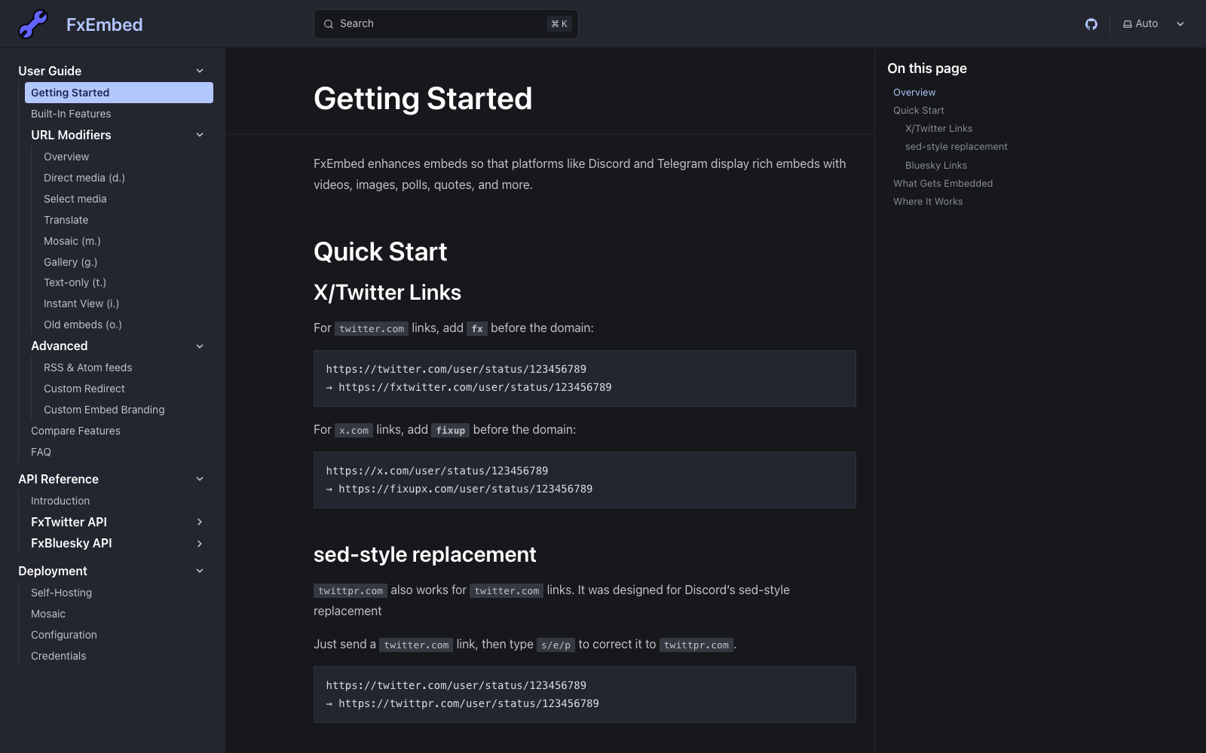
Task: Click the X/Twitter Links heading
Action: pyautogui.click(x=387, y=292)
